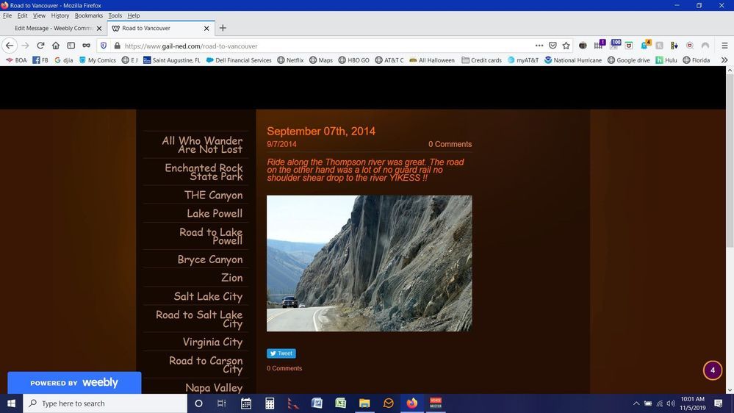Open the Firefox hamburger menu

click(724, 46)
